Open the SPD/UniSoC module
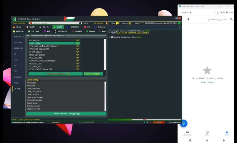Image resolution: width=237 pixels, height=143 pixels. 61,31
